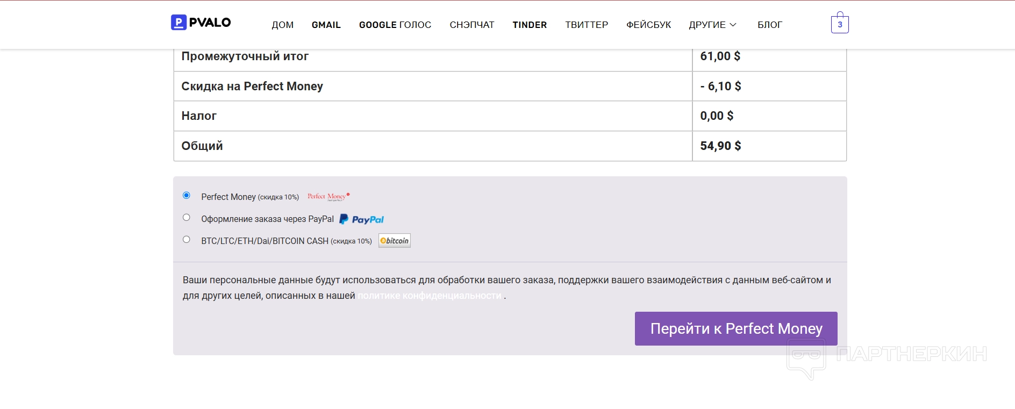Click the Оформление заказа через PayPal label
The image size is (1015, 409).
tap(267, 219)
